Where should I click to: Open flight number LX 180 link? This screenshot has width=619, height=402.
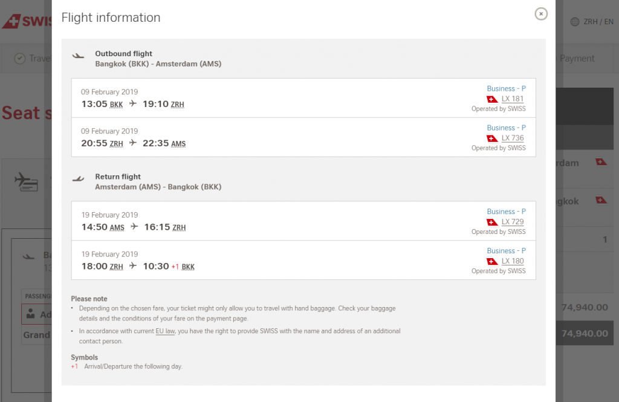tap(513, 261)
